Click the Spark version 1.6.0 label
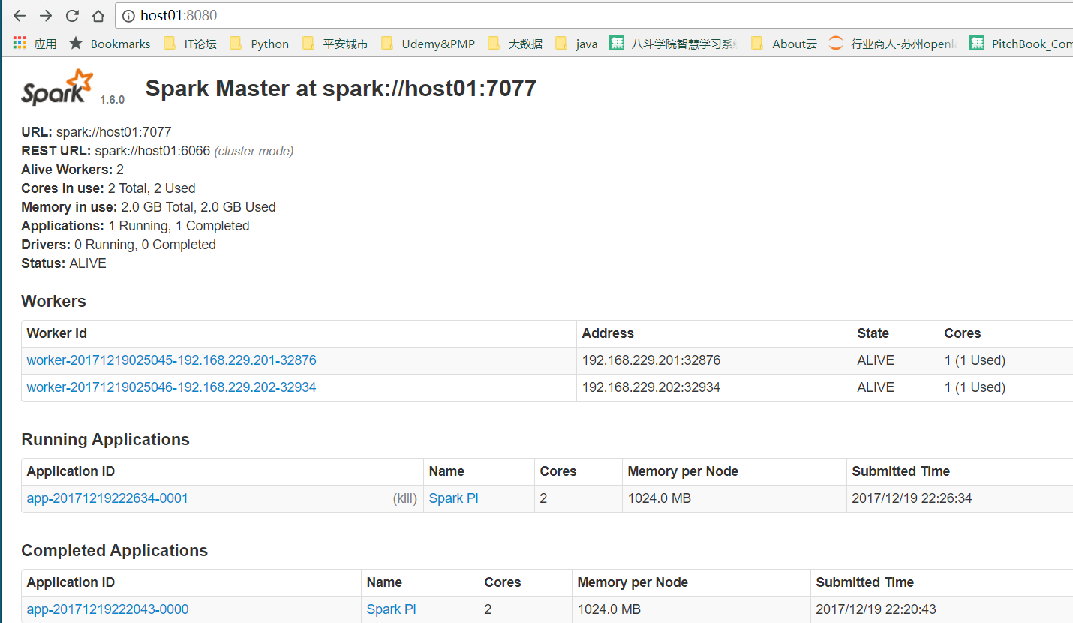The image size is (1073, 623). [112, 99]
